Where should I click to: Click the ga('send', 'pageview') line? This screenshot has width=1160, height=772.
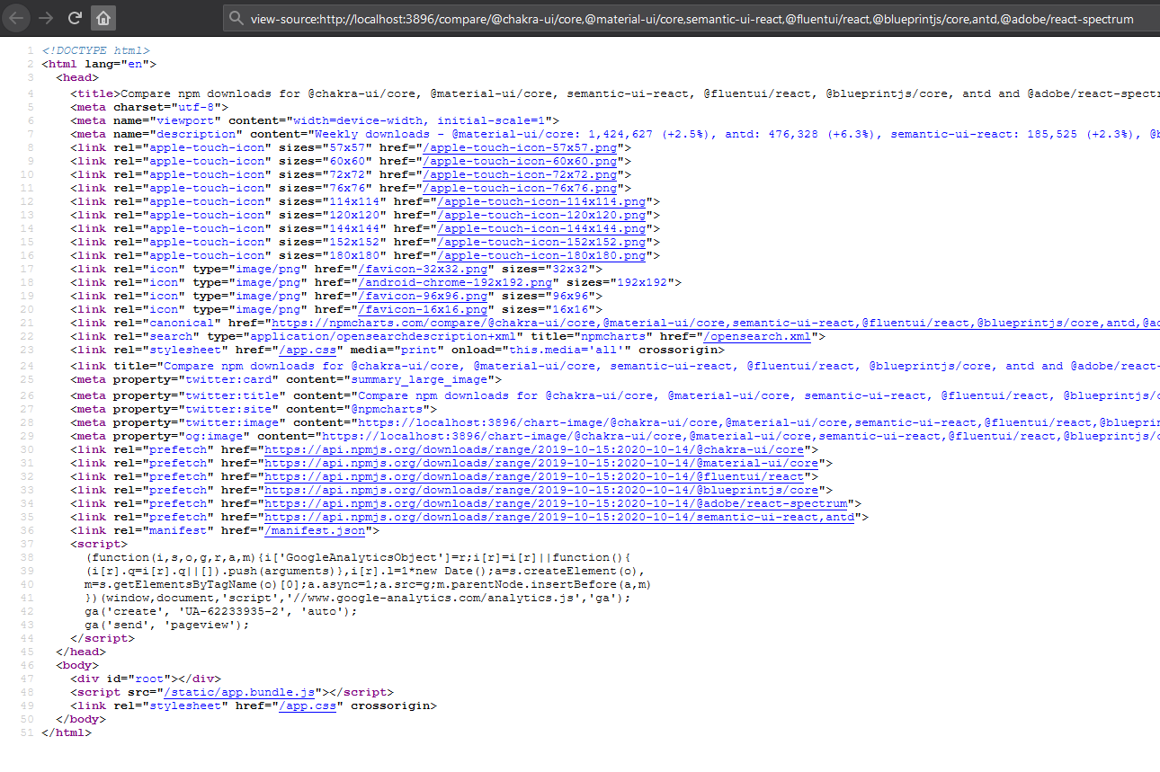click(167, 625)
